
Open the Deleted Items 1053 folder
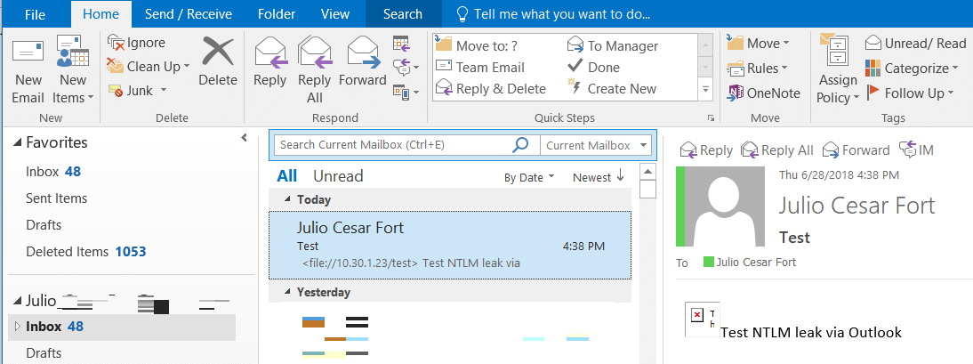(x=85, y=252)
